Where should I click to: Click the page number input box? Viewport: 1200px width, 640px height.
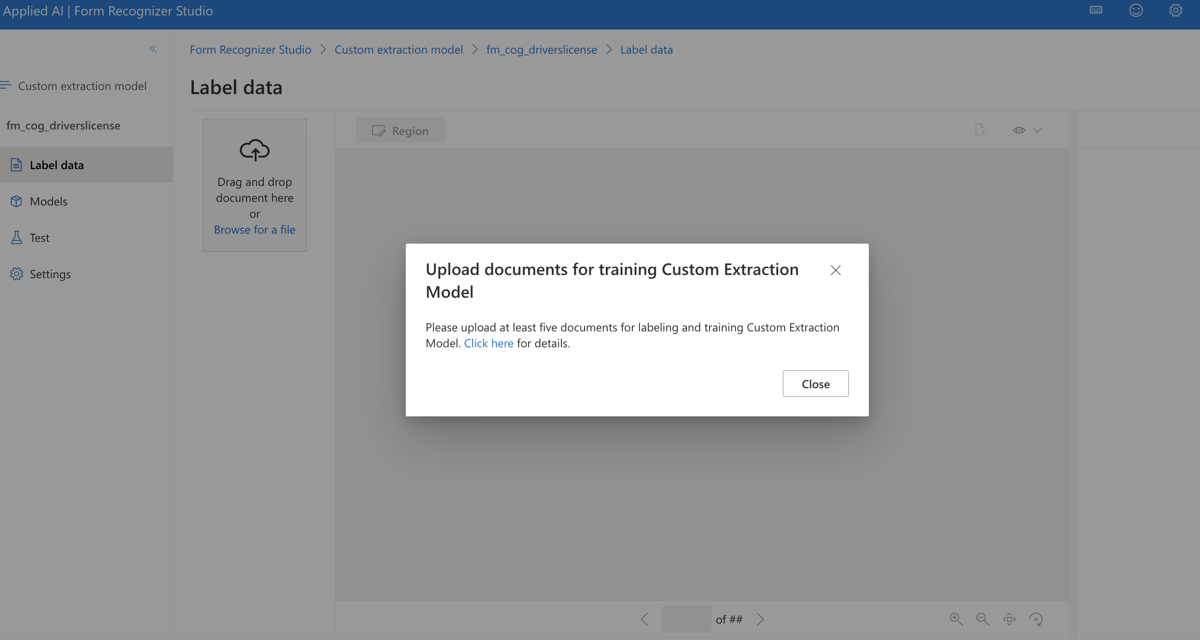click(x=686, y=619)
